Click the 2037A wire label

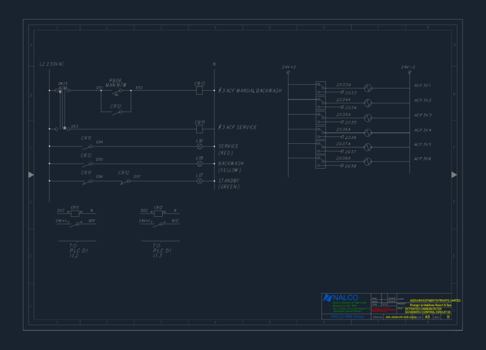tap(344, 144)
